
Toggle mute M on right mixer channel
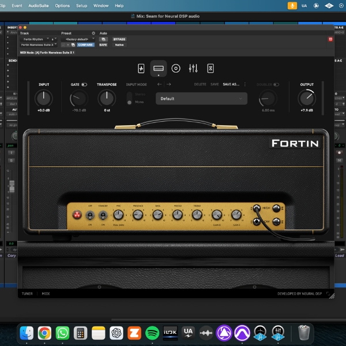340,160
